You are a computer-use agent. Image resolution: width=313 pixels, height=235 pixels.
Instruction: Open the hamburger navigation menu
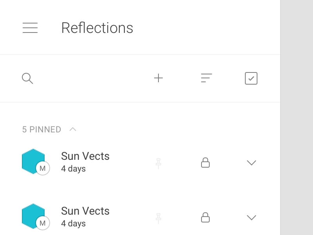point(30,28)
